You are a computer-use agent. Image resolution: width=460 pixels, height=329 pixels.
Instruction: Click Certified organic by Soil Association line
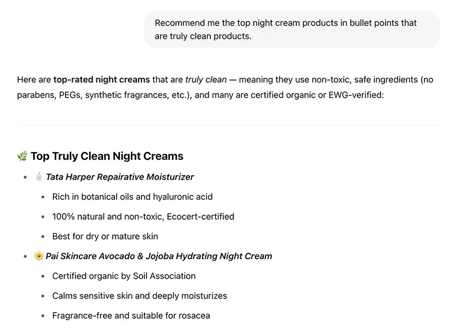click(x=124, y=276)
